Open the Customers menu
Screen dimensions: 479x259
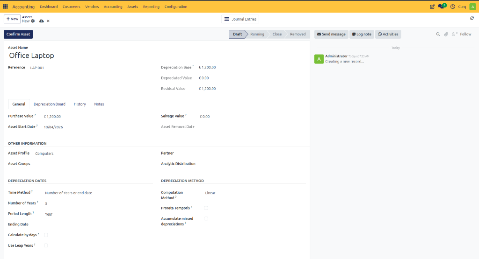pyautogui.click(x=71, y=7)
